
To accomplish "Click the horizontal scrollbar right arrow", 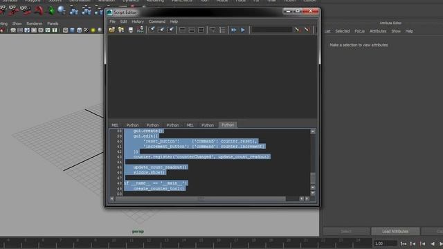I will point(307,199).
